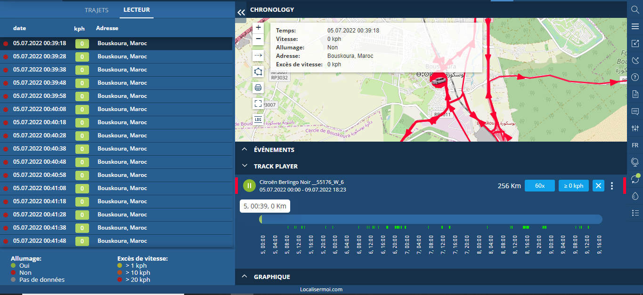Screen dimensions: 643x295
Task: Print the map view
Action: (258, 88)
